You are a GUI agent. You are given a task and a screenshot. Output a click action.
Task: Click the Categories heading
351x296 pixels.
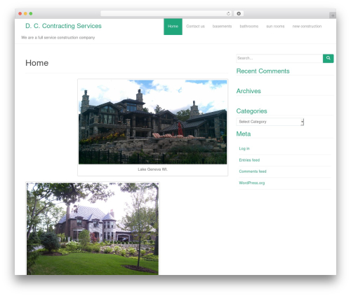click(251, 111)
